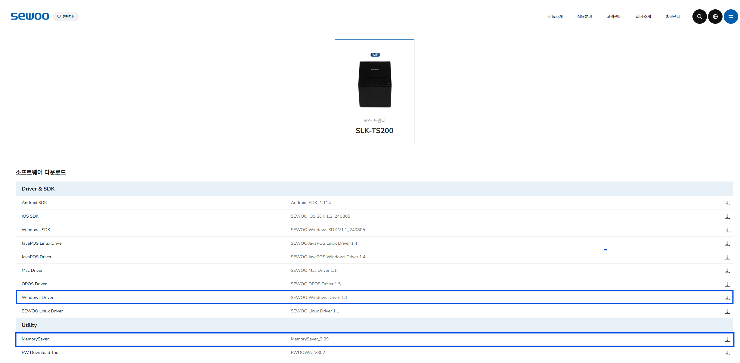Download the FW Download Tool
This screenshot has width=740, height=363.
(727, 353)
